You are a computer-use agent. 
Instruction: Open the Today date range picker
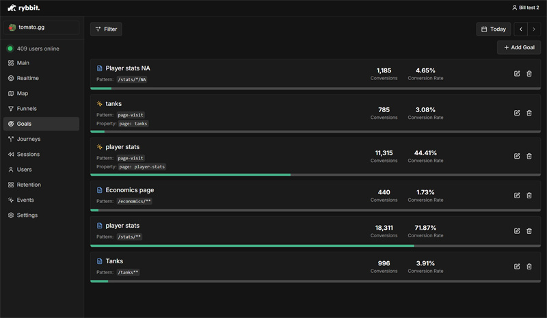pyautogui.click(x=493, y=29)
